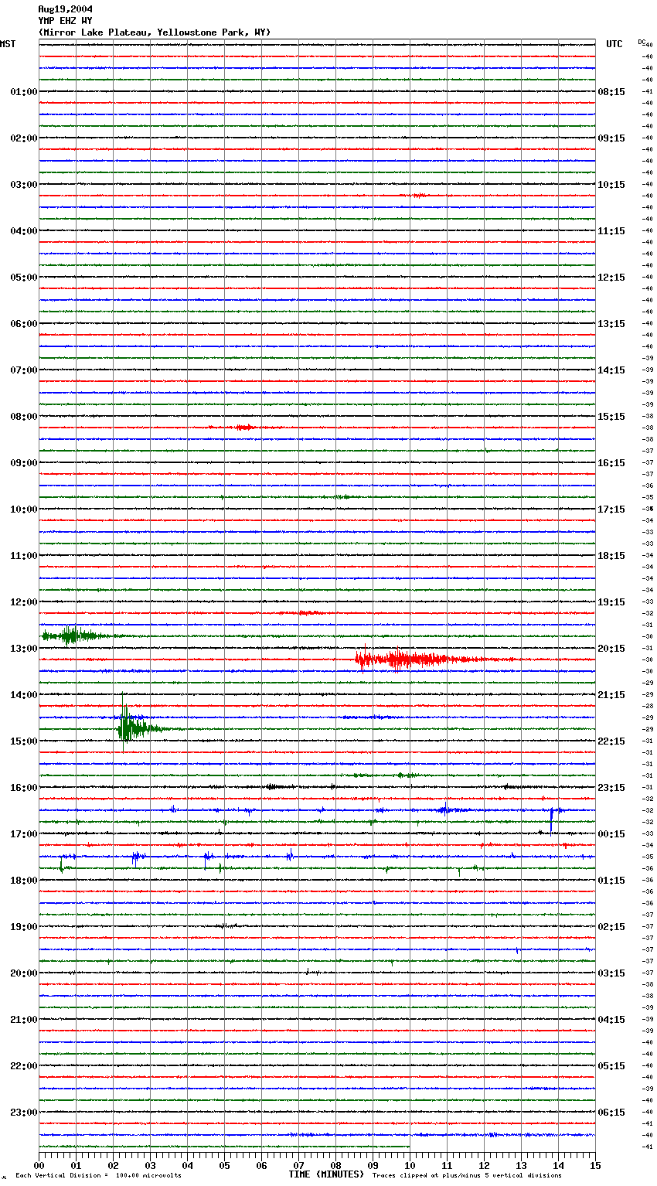Image resolution: width=657 pixels, height=1186 pixels.
Task: Select the 23:00 MST hour label
Action: (24, 1113)
